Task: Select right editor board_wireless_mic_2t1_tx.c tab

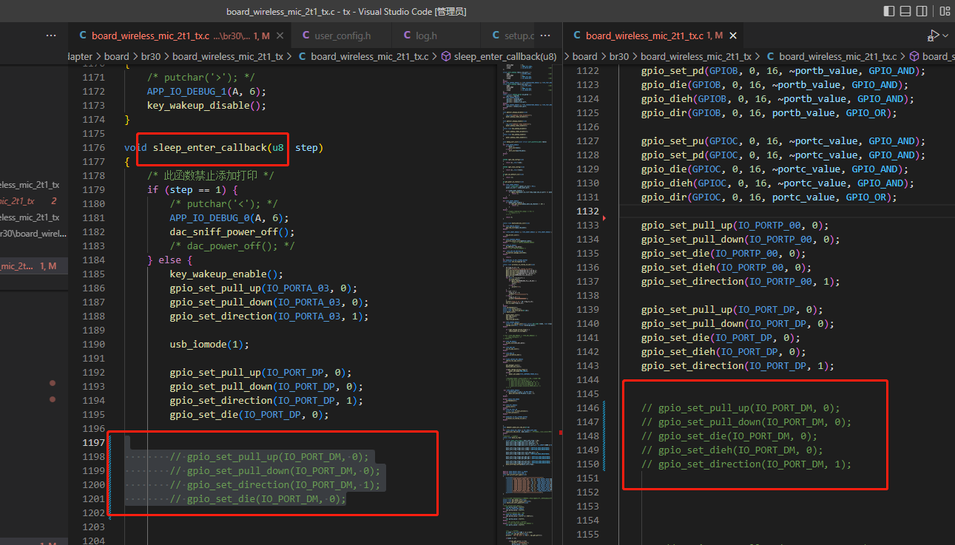Action: 655,35
